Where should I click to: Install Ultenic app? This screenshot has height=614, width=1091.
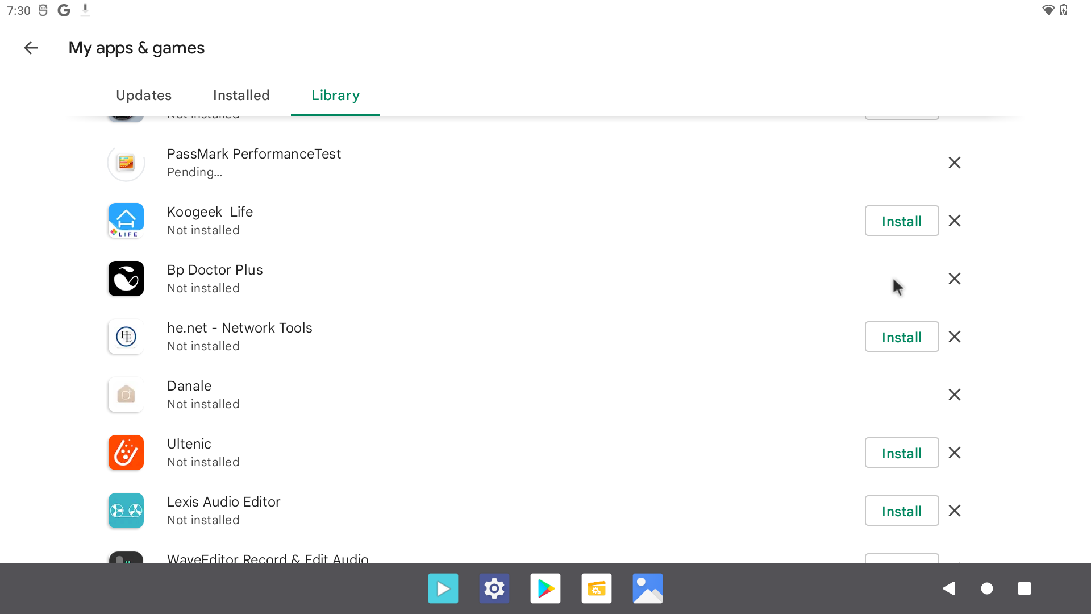click(x=902, y=453)
